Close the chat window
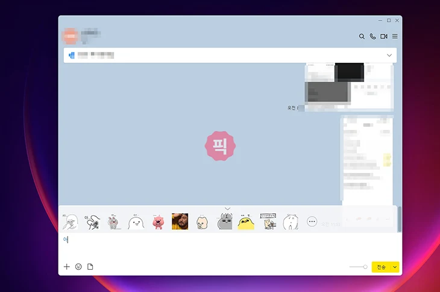440x292 pixels. tap(397, 21)
